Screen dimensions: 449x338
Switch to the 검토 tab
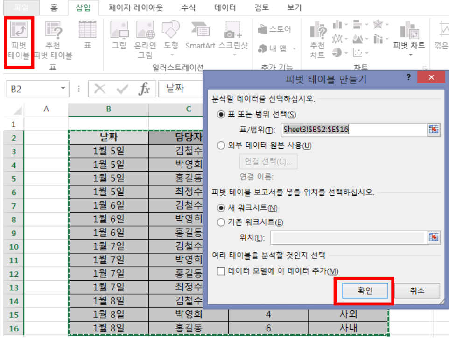[262, 8]
